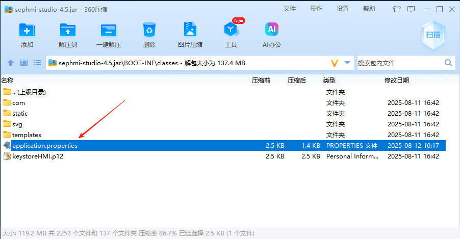Screen dimensions: 460x239
Task: Open the 操作 menu
Action: (x=316, y=9)
